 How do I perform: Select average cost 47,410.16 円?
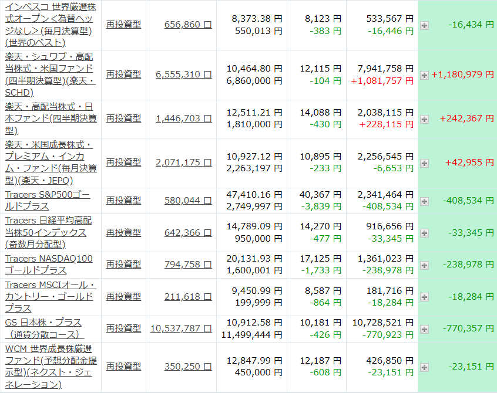(x=254, y=194)
